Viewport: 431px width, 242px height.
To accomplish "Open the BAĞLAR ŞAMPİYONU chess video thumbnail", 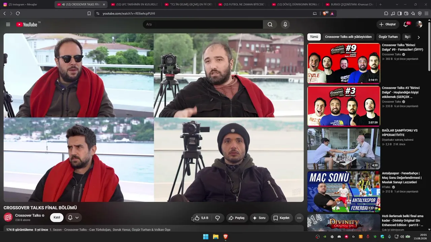I will (344, 149).
